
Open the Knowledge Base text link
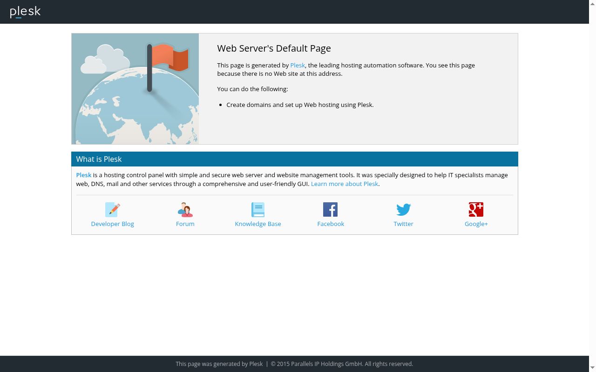[258, 224]
